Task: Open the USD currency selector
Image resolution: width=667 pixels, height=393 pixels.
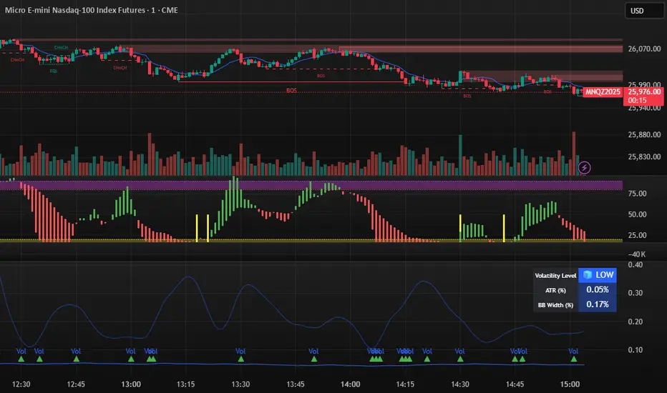Action: point(642,11)
